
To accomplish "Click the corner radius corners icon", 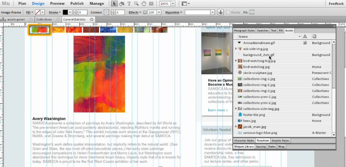I will (106, 12).
